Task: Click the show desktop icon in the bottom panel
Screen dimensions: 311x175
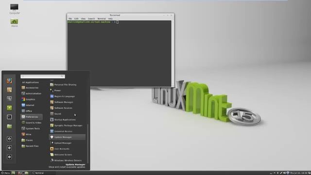Action: (x=13, y=173)
